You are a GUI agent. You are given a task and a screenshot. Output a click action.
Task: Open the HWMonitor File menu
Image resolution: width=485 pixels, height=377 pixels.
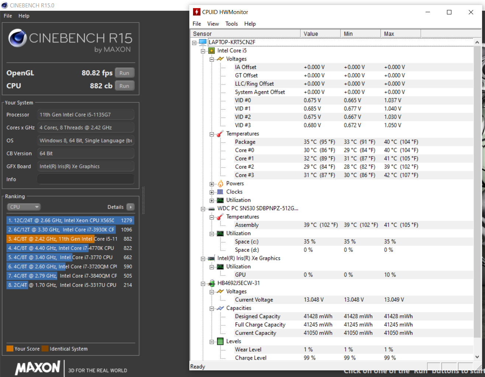click(197, 24)
